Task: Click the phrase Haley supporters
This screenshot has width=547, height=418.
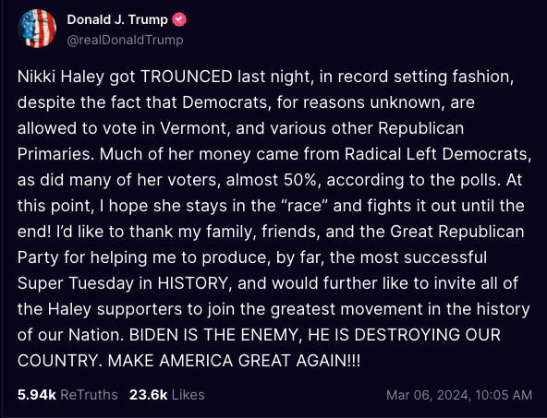Action: pos(115,309)
